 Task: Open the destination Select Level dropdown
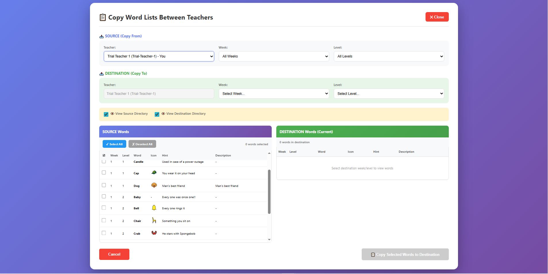pos(389,94)
